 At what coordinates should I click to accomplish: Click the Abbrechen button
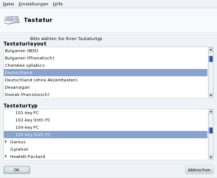pos(199,170)
